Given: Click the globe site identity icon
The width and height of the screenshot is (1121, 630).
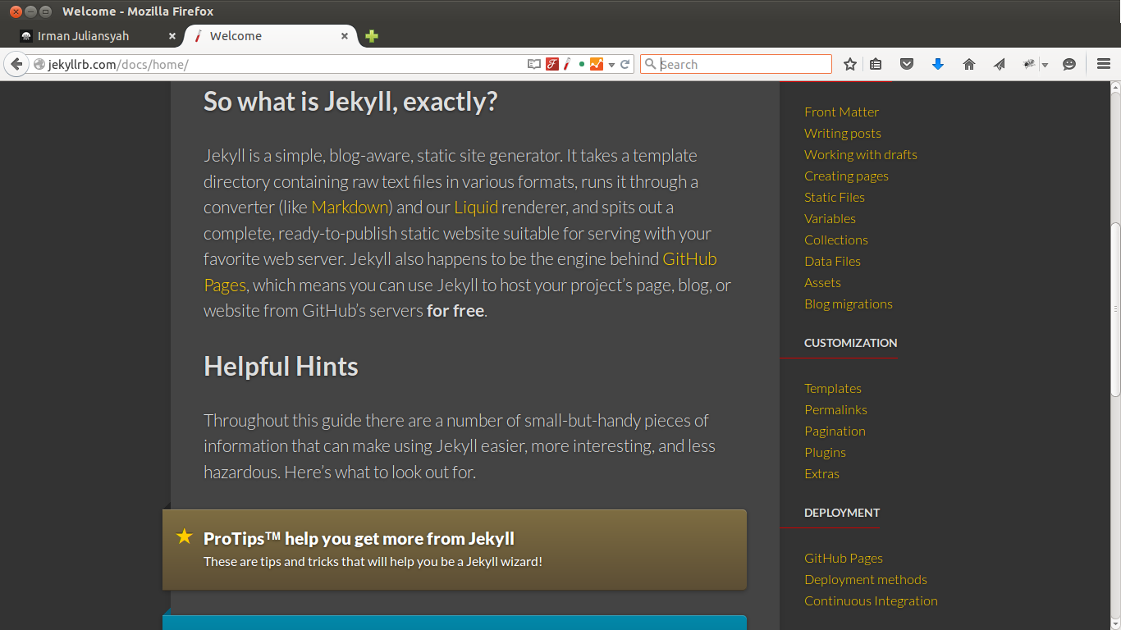Looking at the screenshot, I should pyautogui.click(x=39, y=64).
